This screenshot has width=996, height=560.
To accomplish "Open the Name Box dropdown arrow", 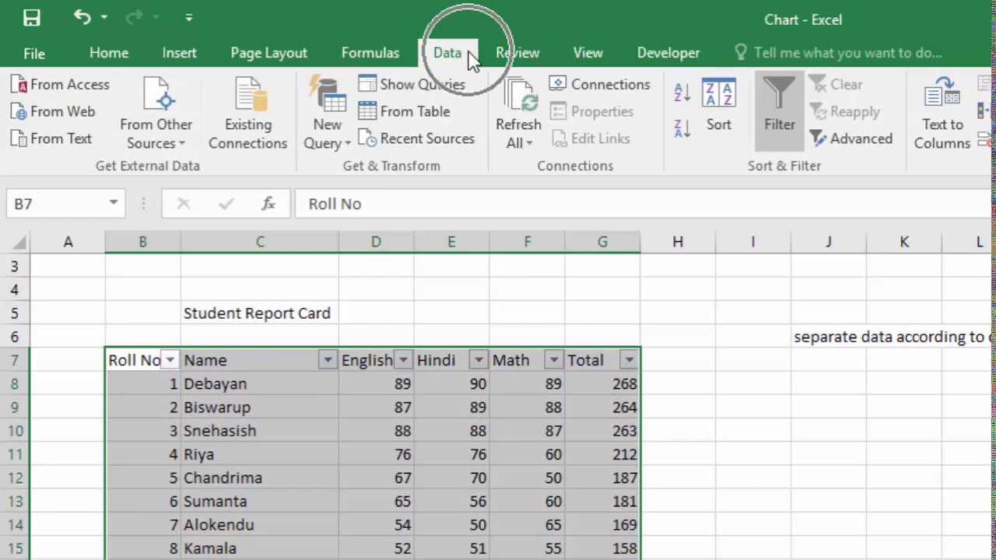I will (x=114, y=204).
